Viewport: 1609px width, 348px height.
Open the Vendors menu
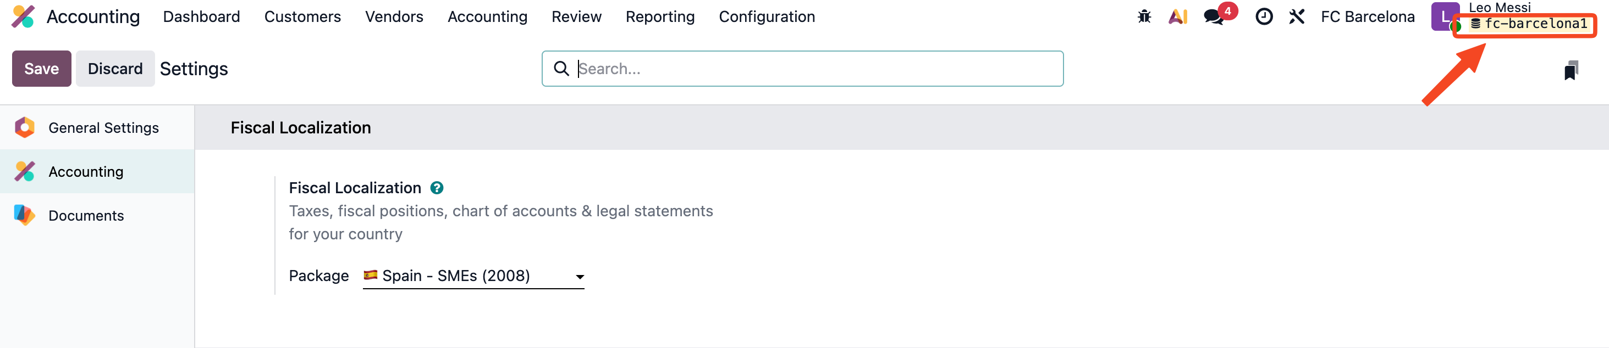click(394, 17)
